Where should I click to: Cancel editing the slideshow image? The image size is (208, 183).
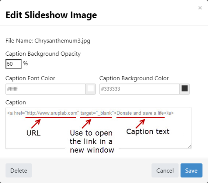pos(165,171)
